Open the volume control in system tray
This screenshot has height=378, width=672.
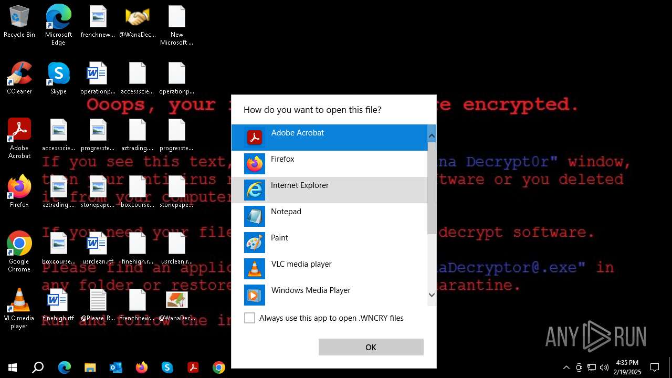[604, 367]
